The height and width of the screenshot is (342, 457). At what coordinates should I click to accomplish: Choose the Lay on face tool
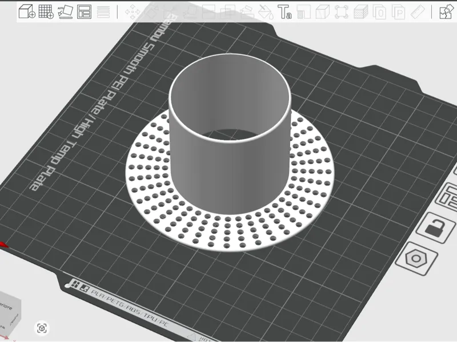click(x=190, y=11)
